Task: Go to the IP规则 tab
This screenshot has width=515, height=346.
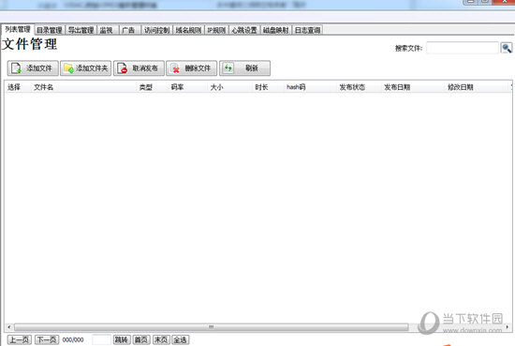Action: (x=216, y=30)
